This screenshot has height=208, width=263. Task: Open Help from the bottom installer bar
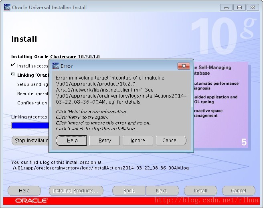click(x=24, y=191)
